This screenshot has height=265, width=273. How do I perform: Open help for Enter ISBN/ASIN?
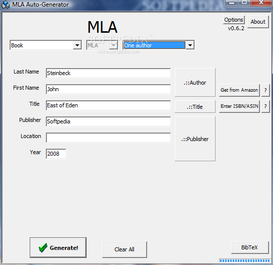click(x=265, y=106)
